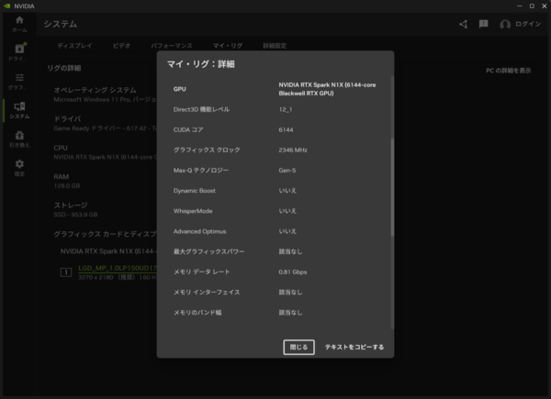This screenshot has height=399, width=551.
Task: Click テキストをコピーする button
Action: tap(354, 347)
